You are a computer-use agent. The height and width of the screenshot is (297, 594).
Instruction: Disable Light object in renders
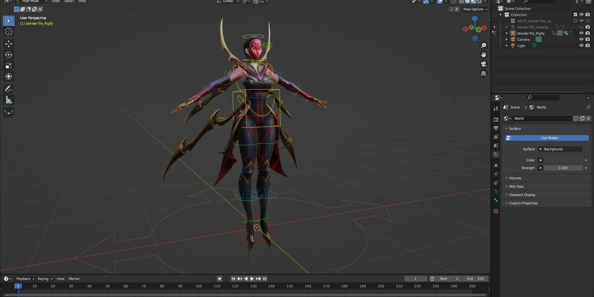[x=587, y=46]
